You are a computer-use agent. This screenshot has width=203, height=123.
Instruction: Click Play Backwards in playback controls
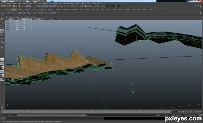point(189,112)
